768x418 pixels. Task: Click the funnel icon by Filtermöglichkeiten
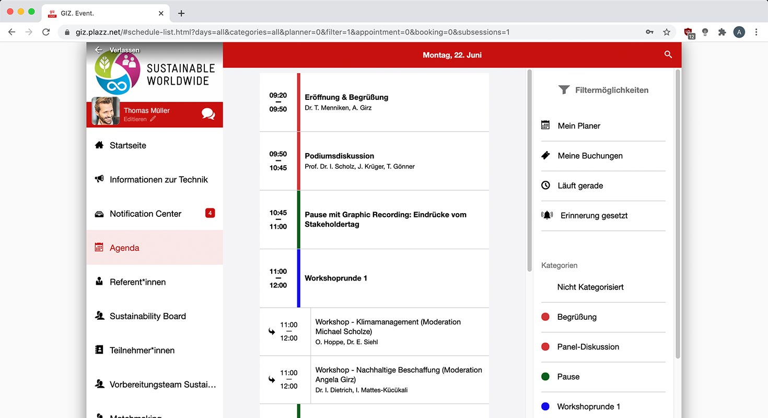(564, 90)
